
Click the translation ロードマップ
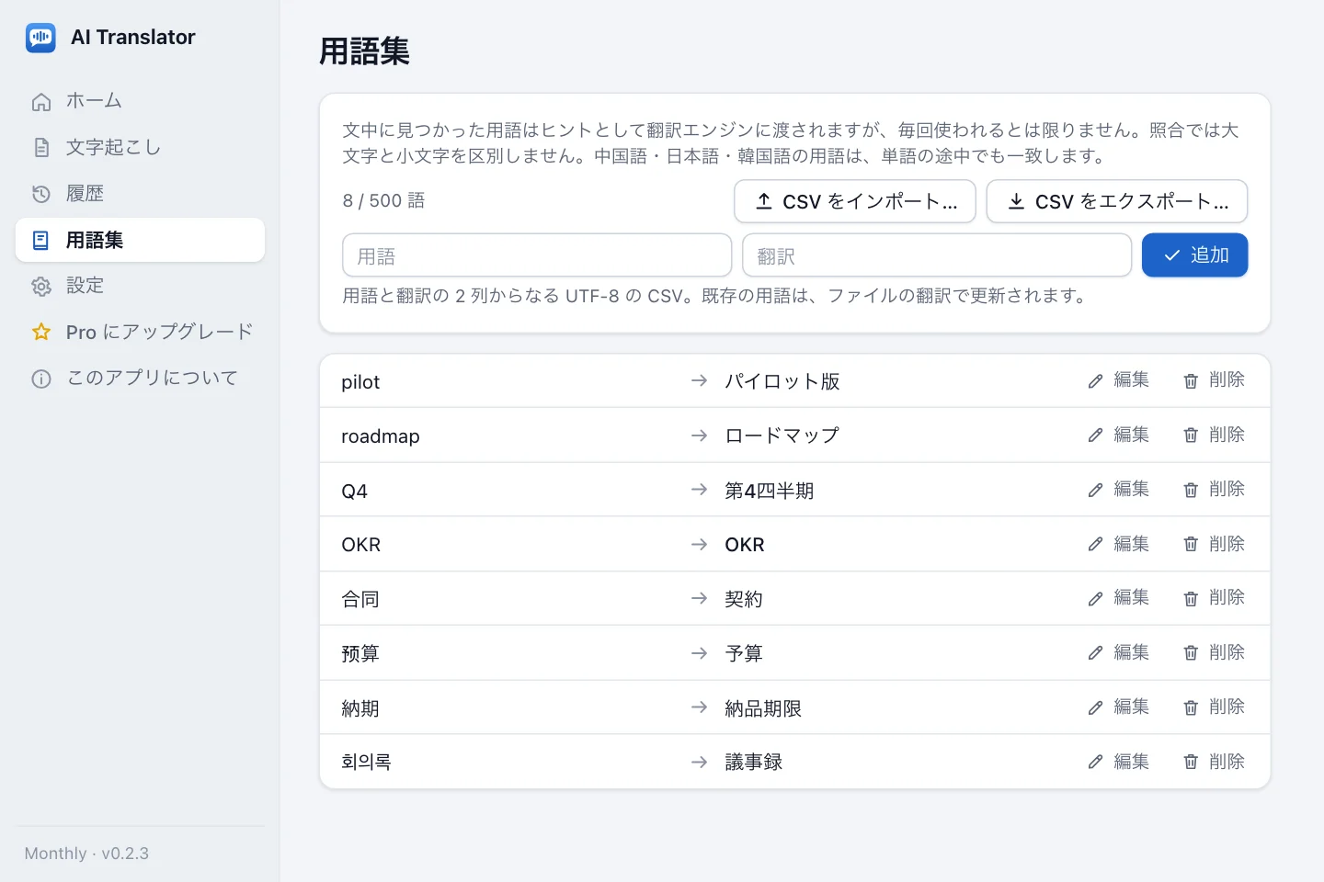point(782,435)
